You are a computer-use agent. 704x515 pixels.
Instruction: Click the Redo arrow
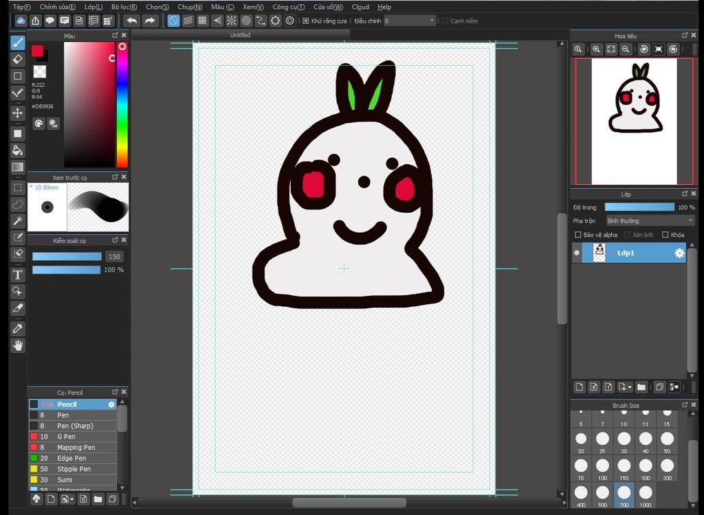pyautogui.click(x=151, y=21)
